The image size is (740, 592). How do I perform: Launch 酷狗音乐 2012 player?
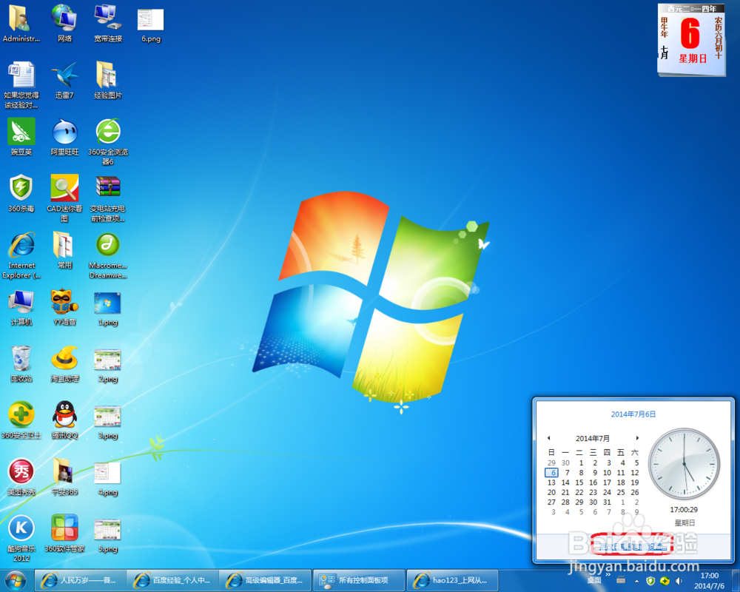(x=21, y=538)
